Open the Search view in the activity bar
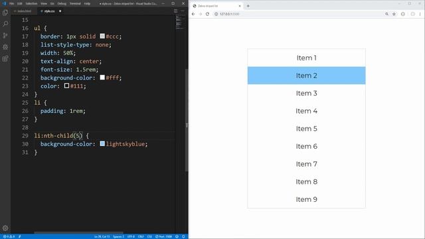425x239 pixels. tap(5, 24)
